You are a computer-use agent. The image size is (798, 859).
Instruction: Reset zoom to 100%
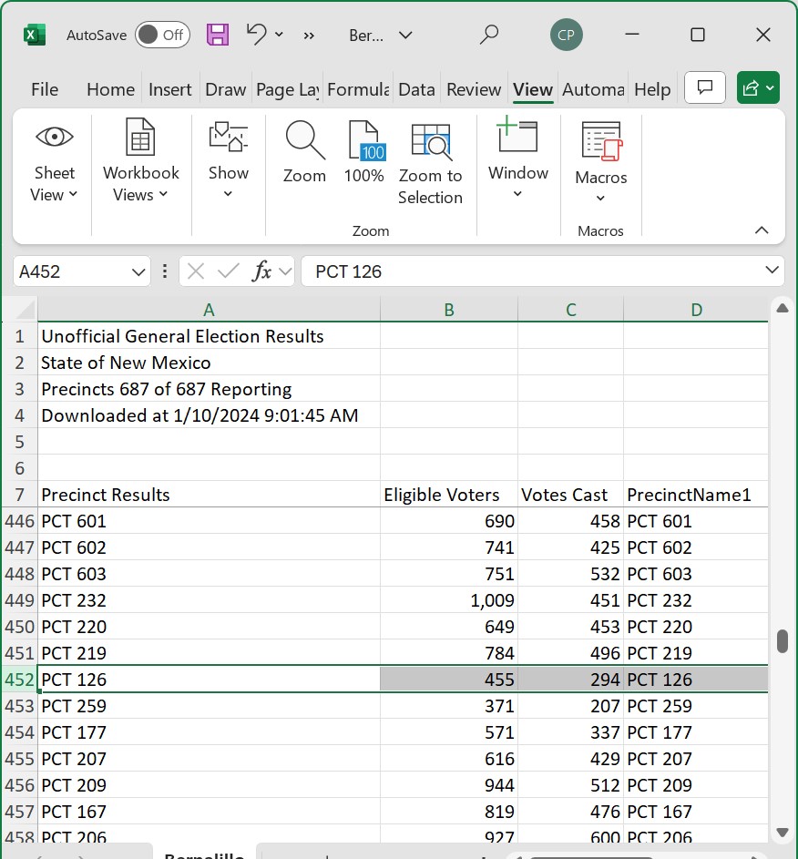tap(364, 153)
